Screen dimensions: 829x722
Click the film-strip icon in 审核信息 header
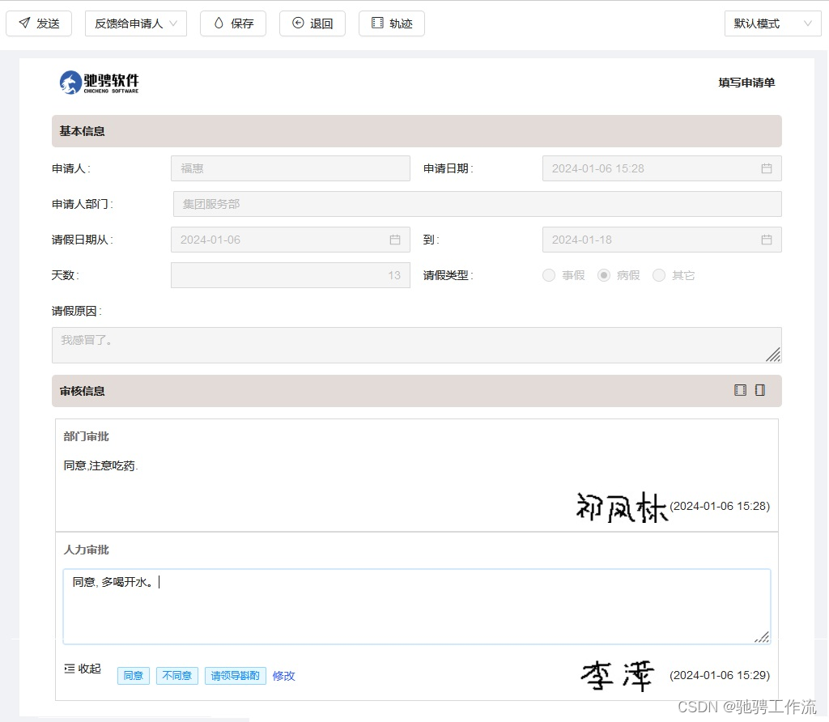click(x=740, y=391)
